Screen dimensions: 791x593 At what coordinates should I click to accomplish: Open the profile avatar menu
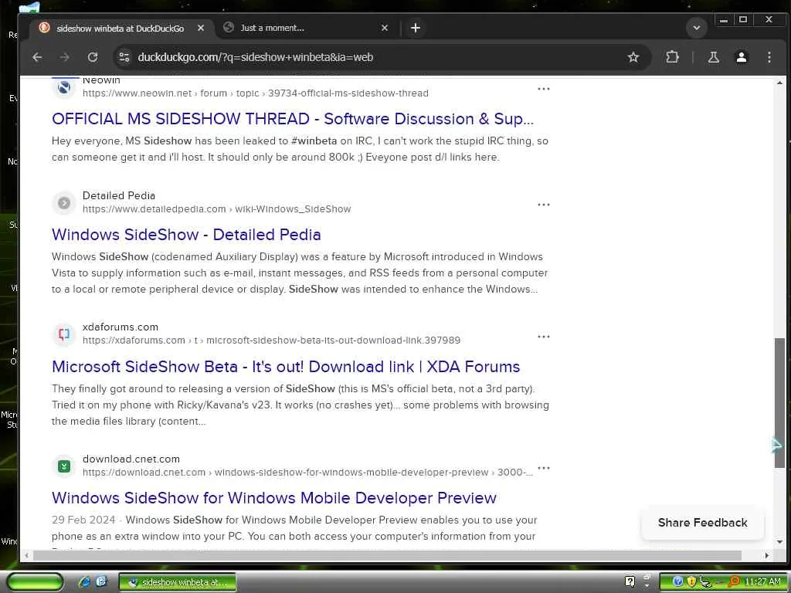(x=741, y=57)
